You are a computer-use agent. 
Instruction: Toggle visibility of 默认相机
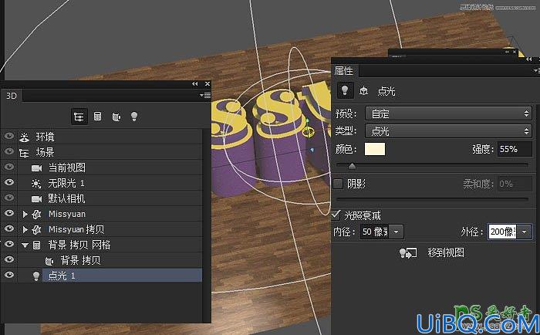[9, 198]
